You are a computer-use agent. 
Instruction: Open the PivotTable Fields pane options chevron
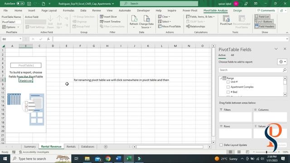pos(276,49)
